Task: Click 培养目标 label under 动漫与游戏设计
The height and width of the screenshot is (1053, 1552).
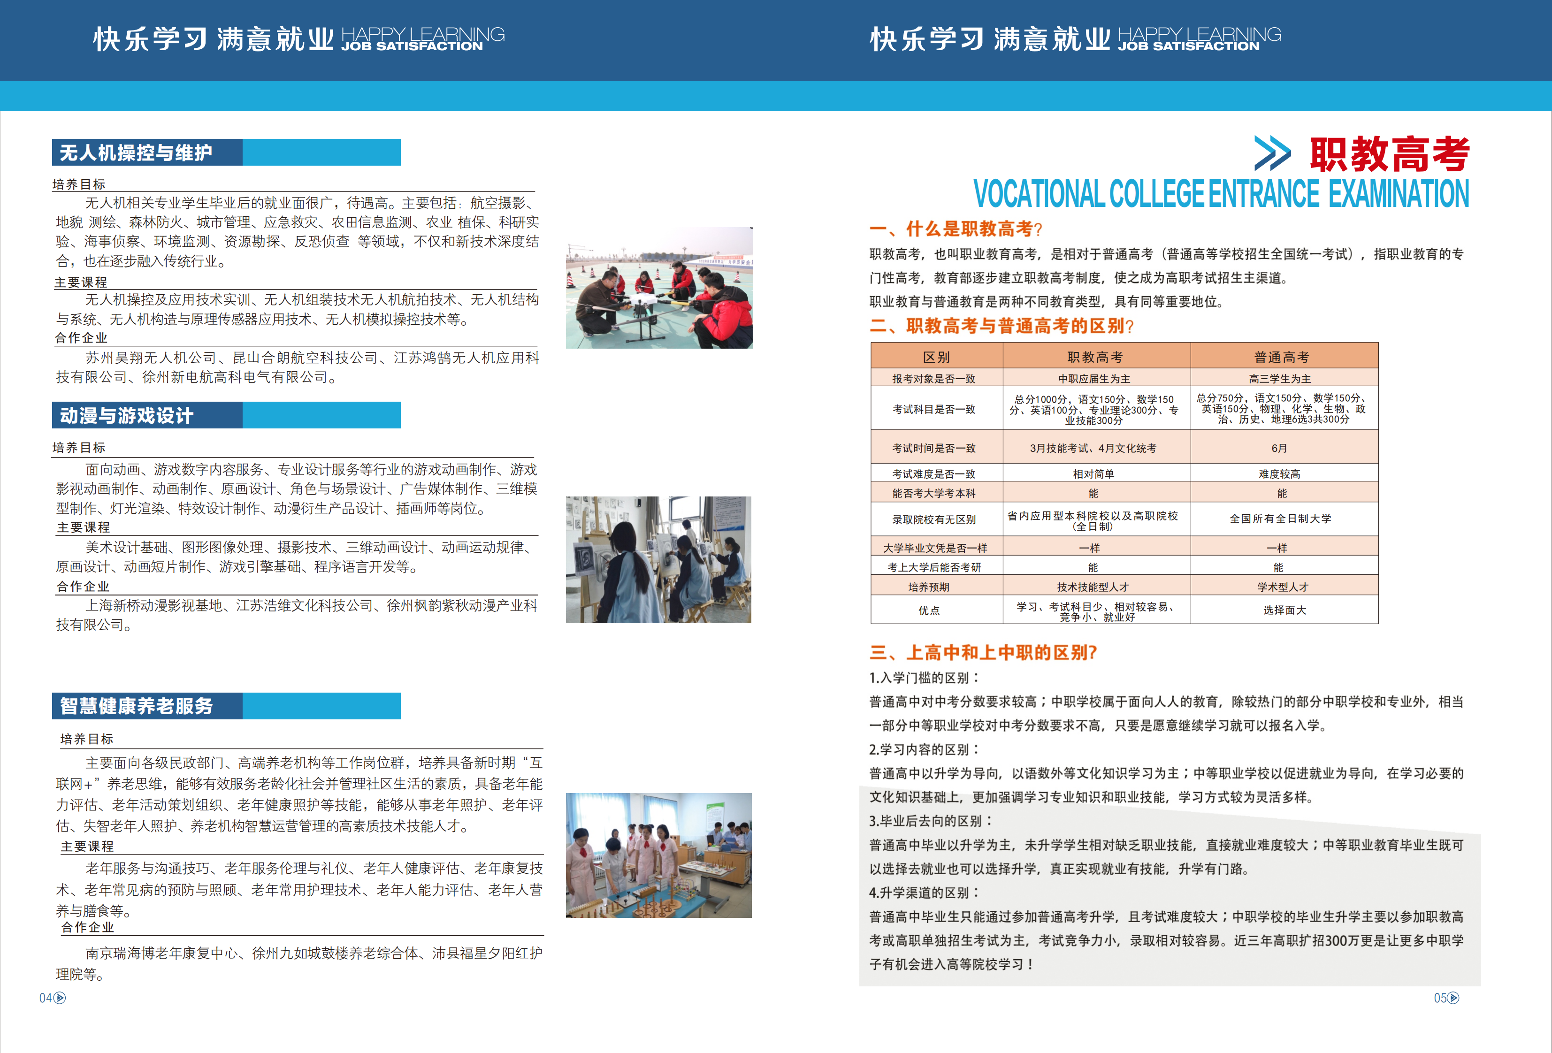Action: click(x=79, y=447)
